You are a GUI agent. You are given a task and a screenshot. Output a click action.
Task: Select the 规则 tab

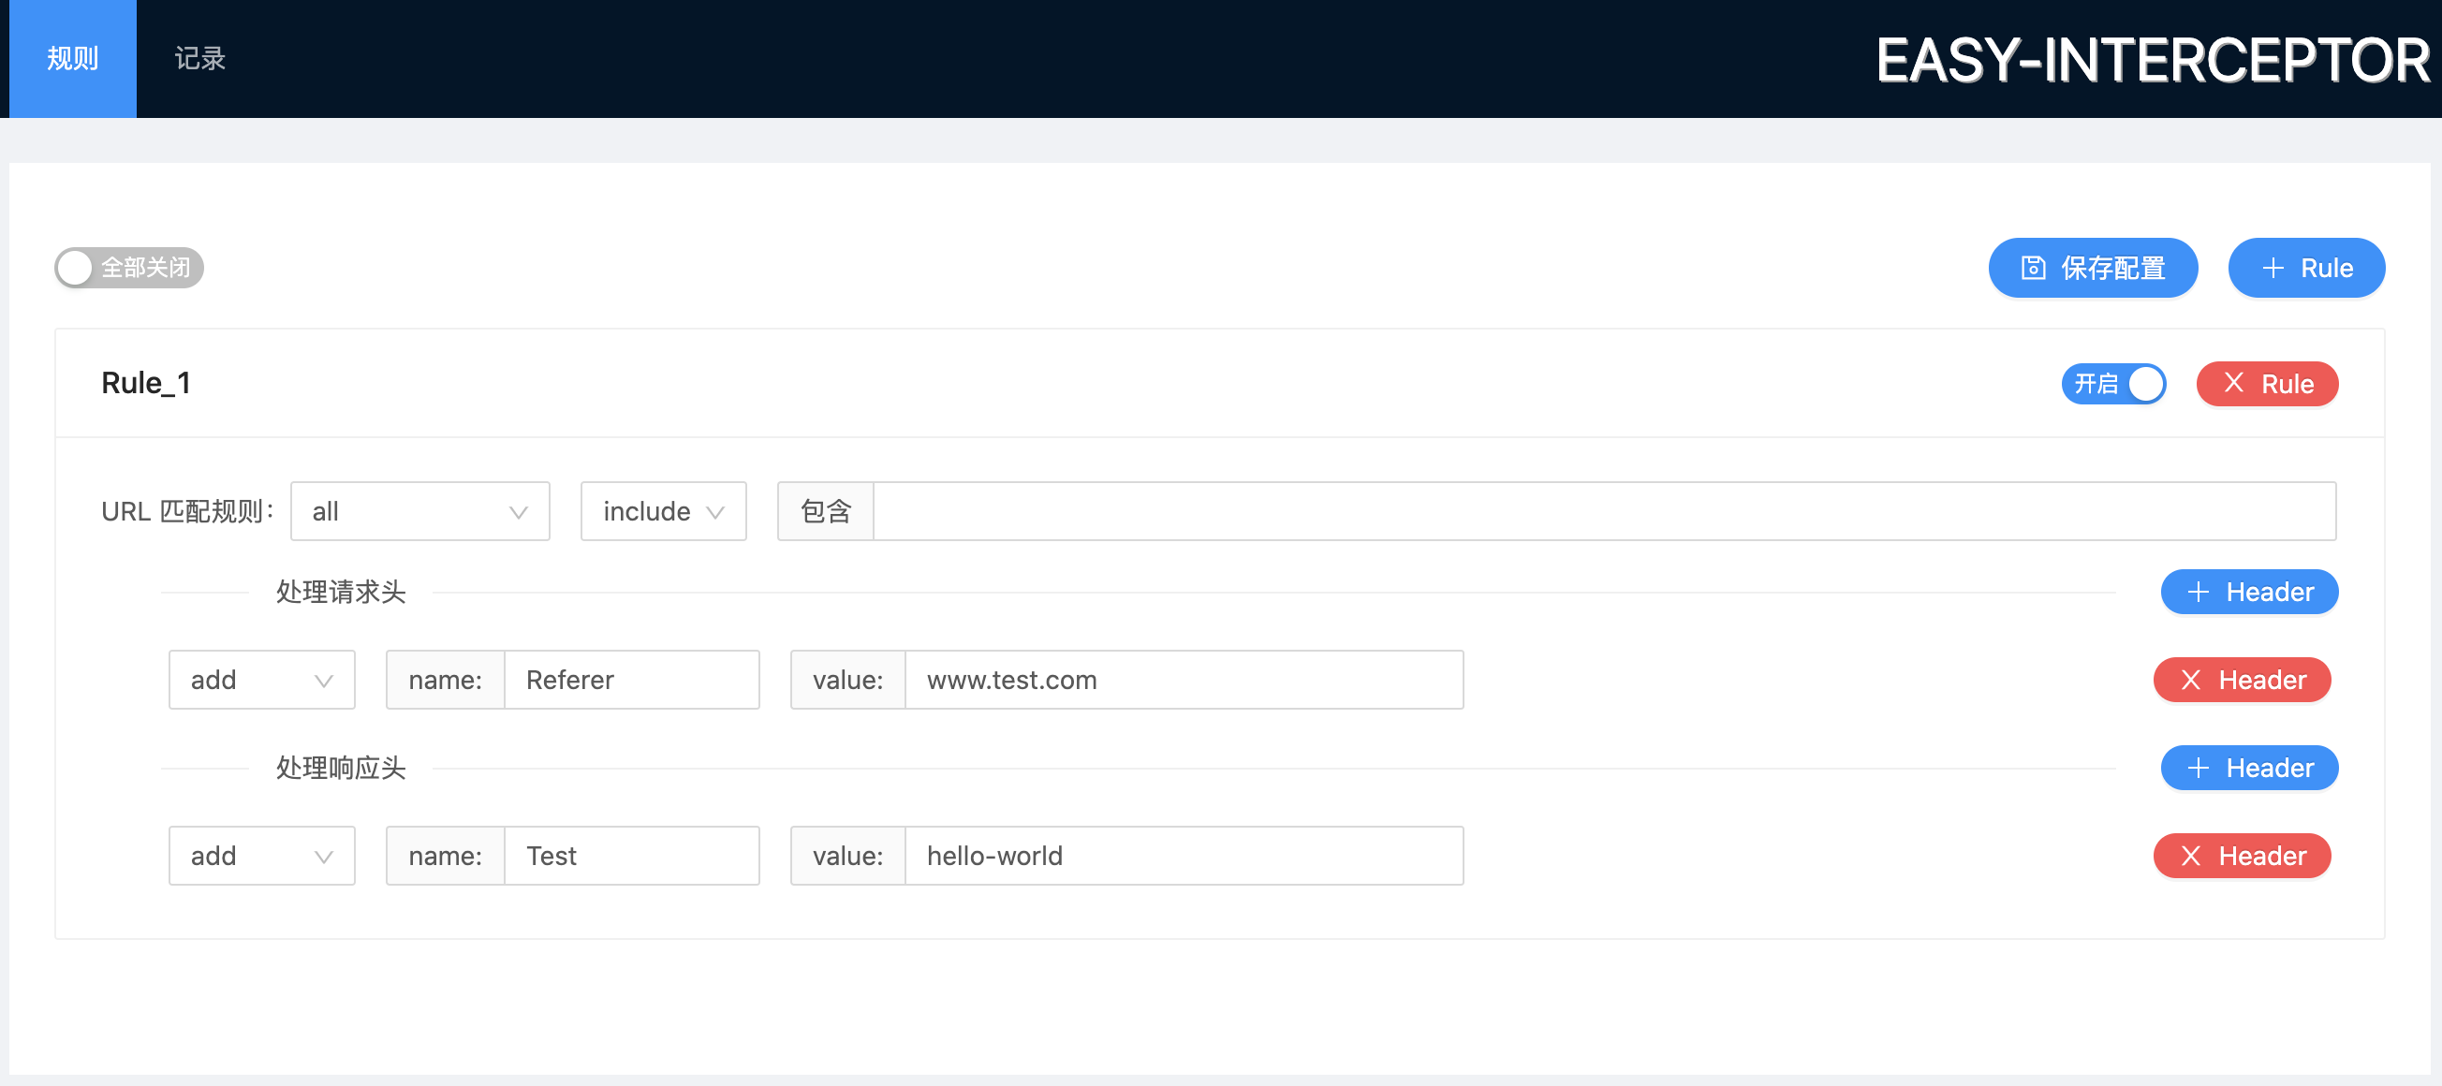pyautogui.click(x=72, y=59)
